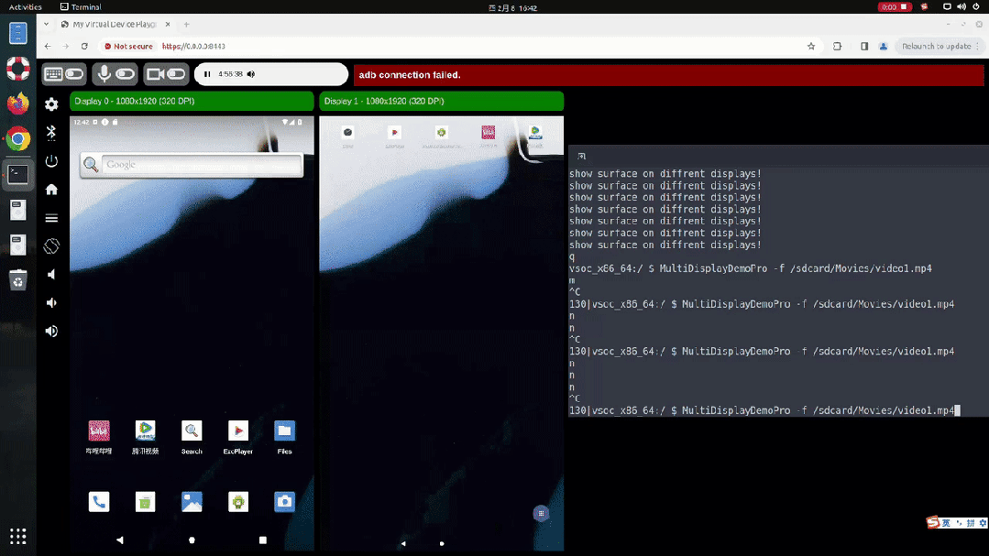Open the Gallery app in dock

pos(192,502)
